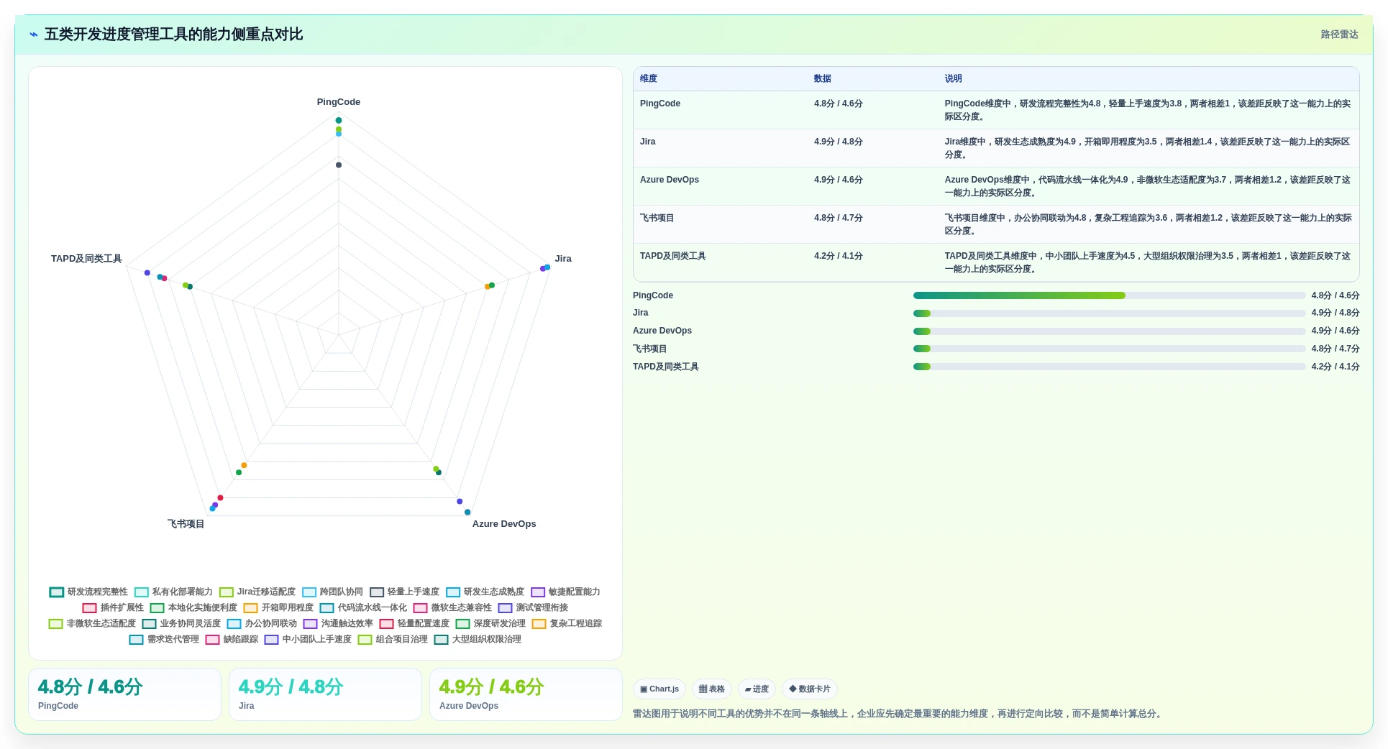Toggle the 研发流程完整性 legend series
This screenshot has width=1388, height=749.
[x=88, y=592]
